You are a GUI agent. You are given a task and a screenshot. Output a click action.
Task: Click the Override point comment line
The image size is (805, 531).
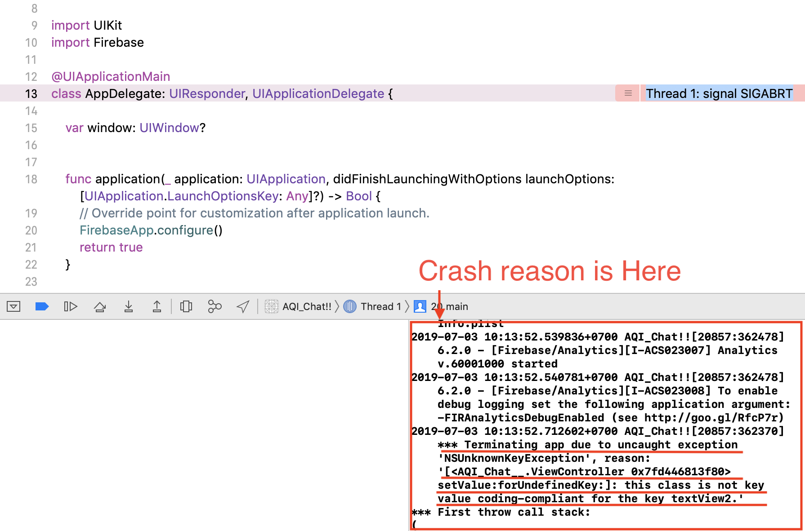(x=255, y=213)
